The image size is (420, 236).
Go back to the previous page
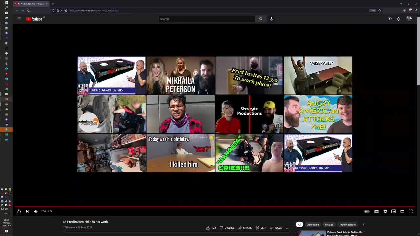[16, 10]
